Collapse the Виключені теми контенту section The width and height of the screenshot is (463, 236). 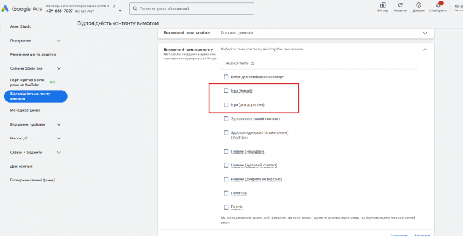pos(425,50)
